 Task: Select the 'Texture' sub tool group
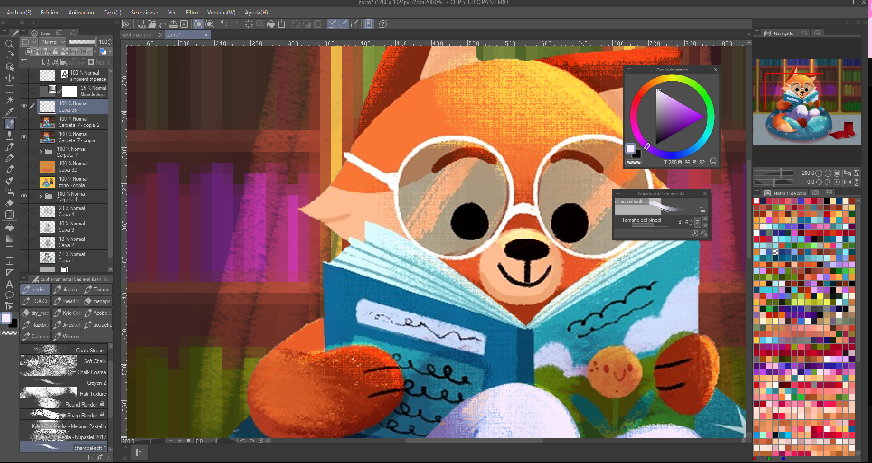[x=97, y=290]
